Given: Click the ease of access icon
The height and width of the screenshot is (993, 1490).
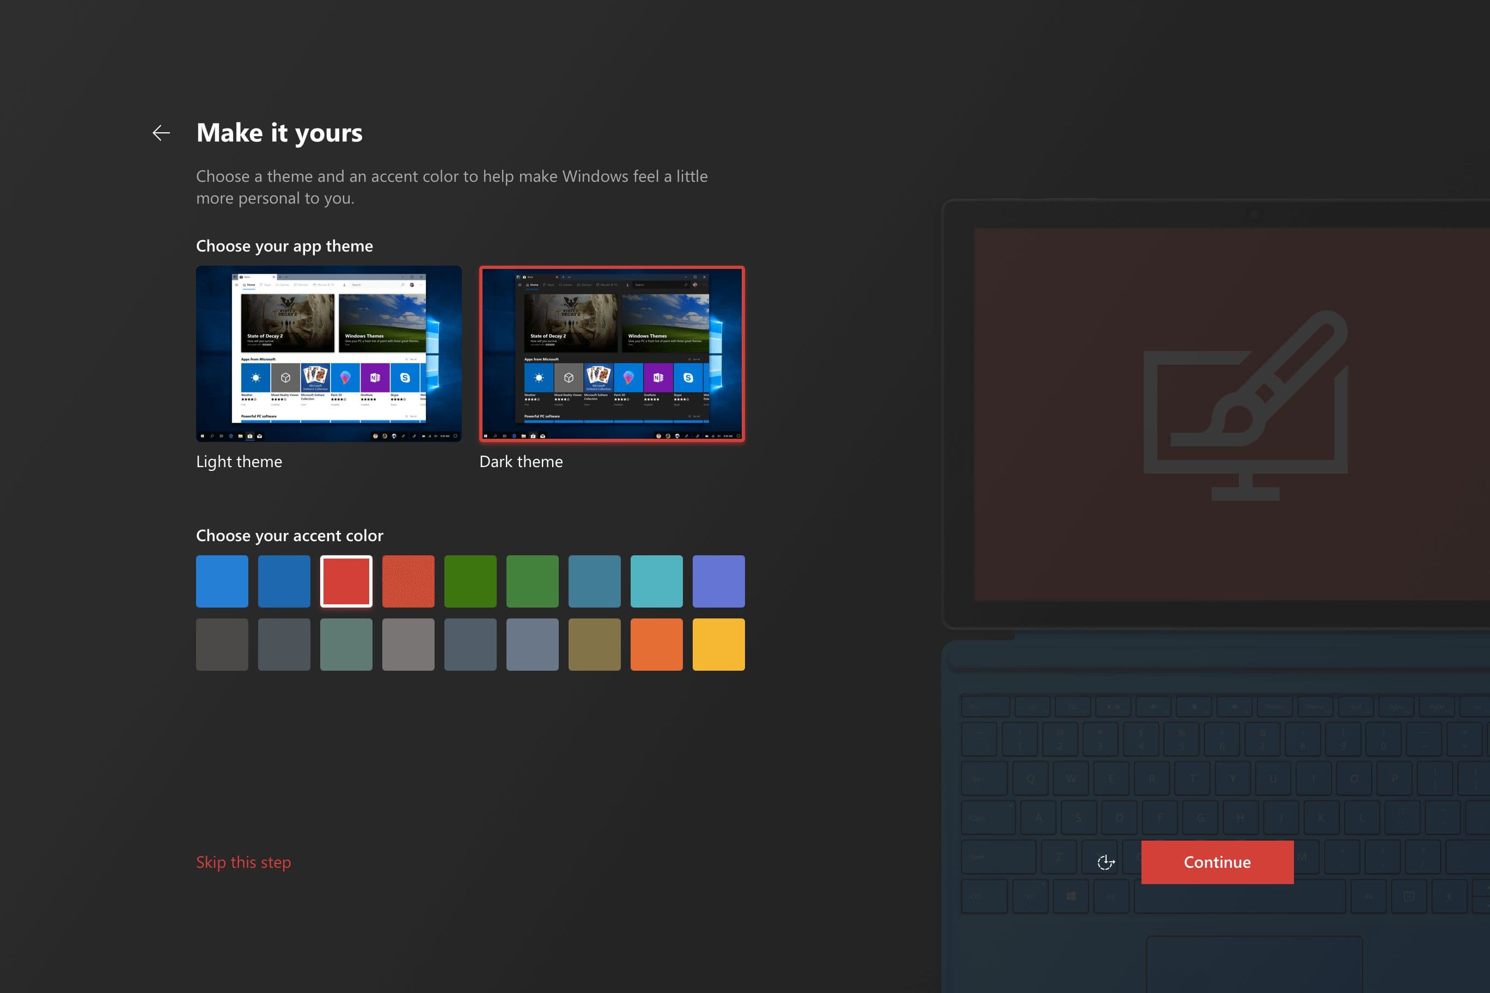Looking at the screenshot, I should [x=1106, y=862].
